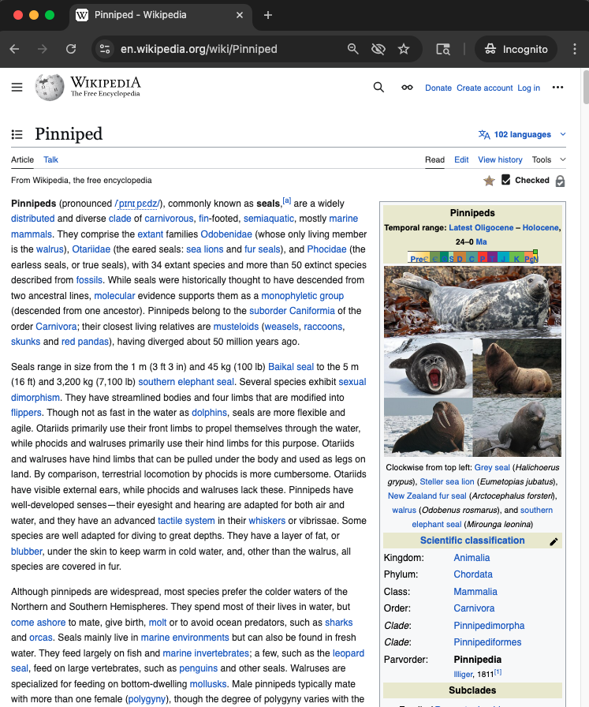Click the Wikipedia search magnifier icon
The width and height of the screenshot is (589, 707).
378,88
